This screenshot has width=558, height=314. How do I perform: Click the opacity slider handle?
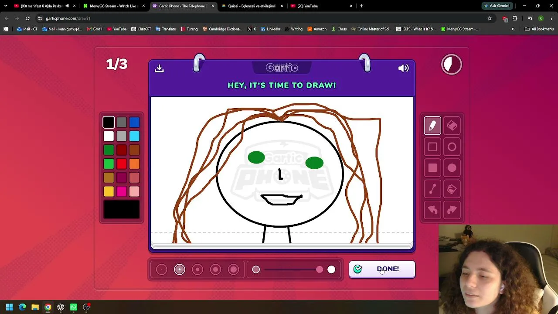click(320, 270)
